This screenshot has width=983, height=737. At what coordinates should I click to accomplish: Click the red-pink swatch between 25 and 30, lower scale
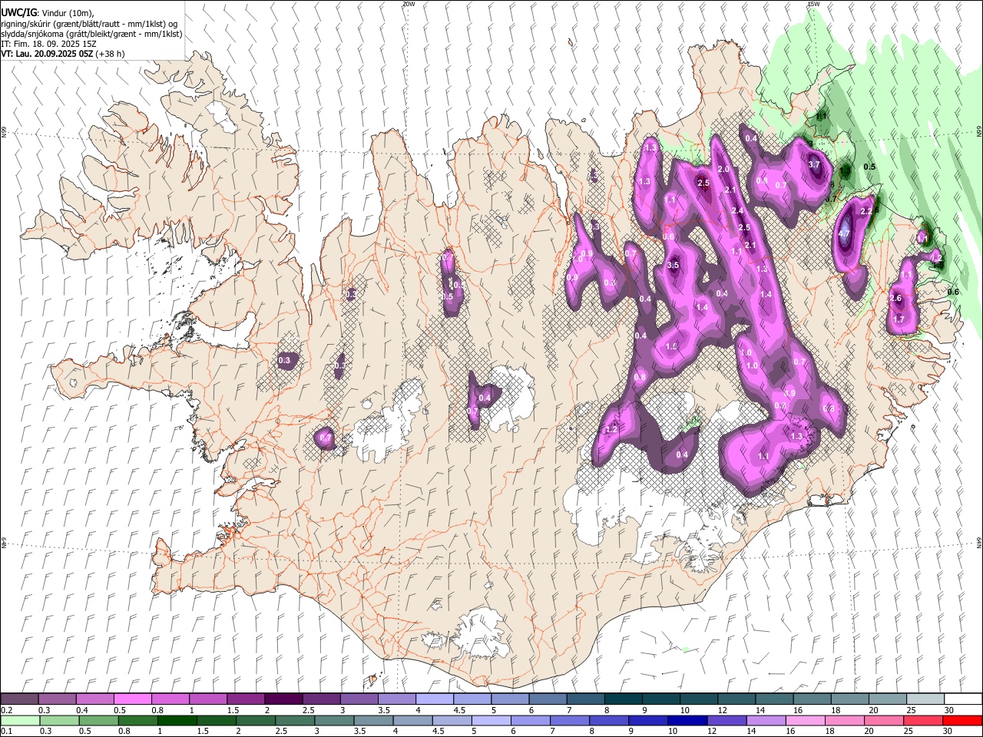click(924, 720)
